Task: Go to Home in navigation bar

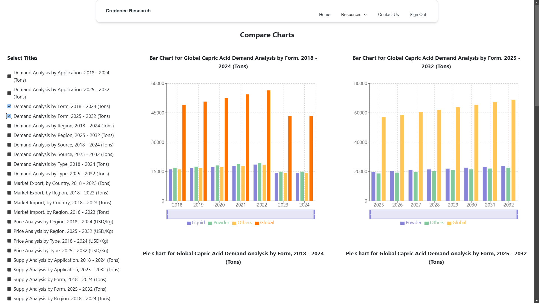Action: coord(325,15)
